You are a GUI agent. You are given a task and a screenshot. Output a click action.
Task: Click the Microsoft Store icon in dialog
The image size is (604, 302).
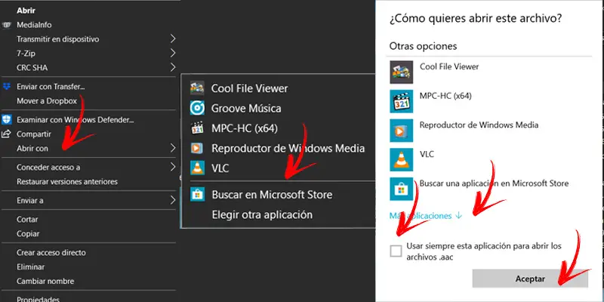click(x=402, y=190)
